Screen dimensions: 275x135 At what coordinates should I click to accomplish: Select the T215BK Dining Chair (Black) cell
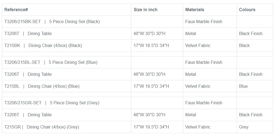pos(43,46)
